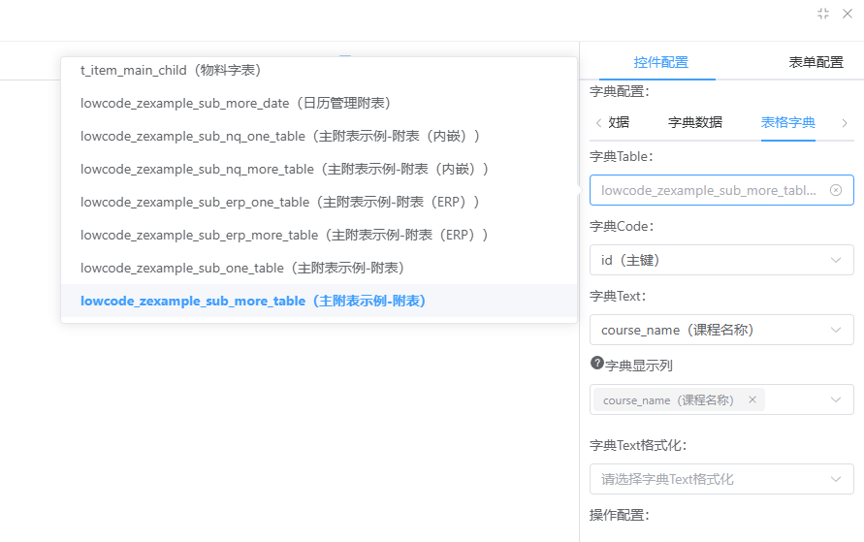Select the 字典数据 tab
The width and height of the screenshot is (864, 542).
(694, 122)
